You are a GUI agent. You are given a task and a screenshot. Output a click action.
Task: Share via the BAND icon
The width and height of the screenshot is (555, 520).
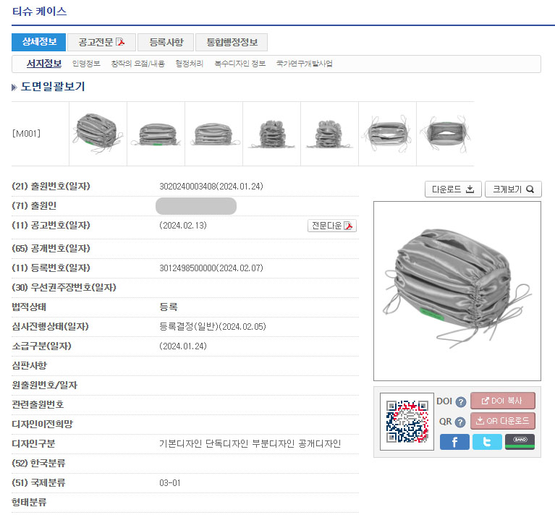(520, 442)
